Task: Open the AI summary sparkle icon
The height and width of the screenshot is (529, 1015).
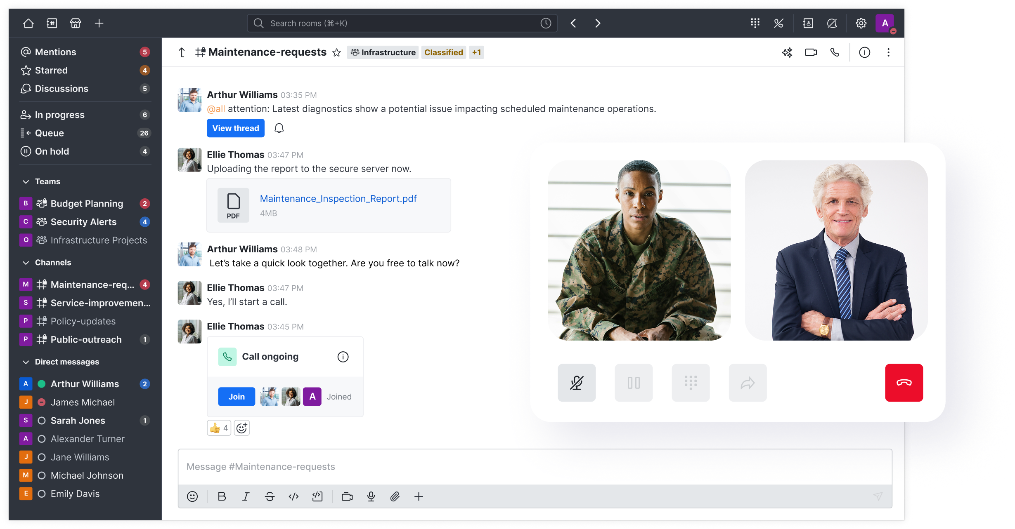Action: coord(787,52)
